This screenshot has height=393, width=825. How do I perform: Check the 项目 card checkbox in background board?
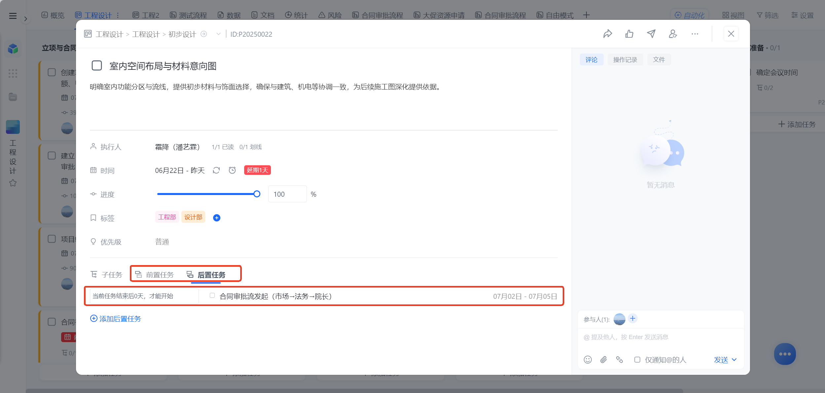52,239
